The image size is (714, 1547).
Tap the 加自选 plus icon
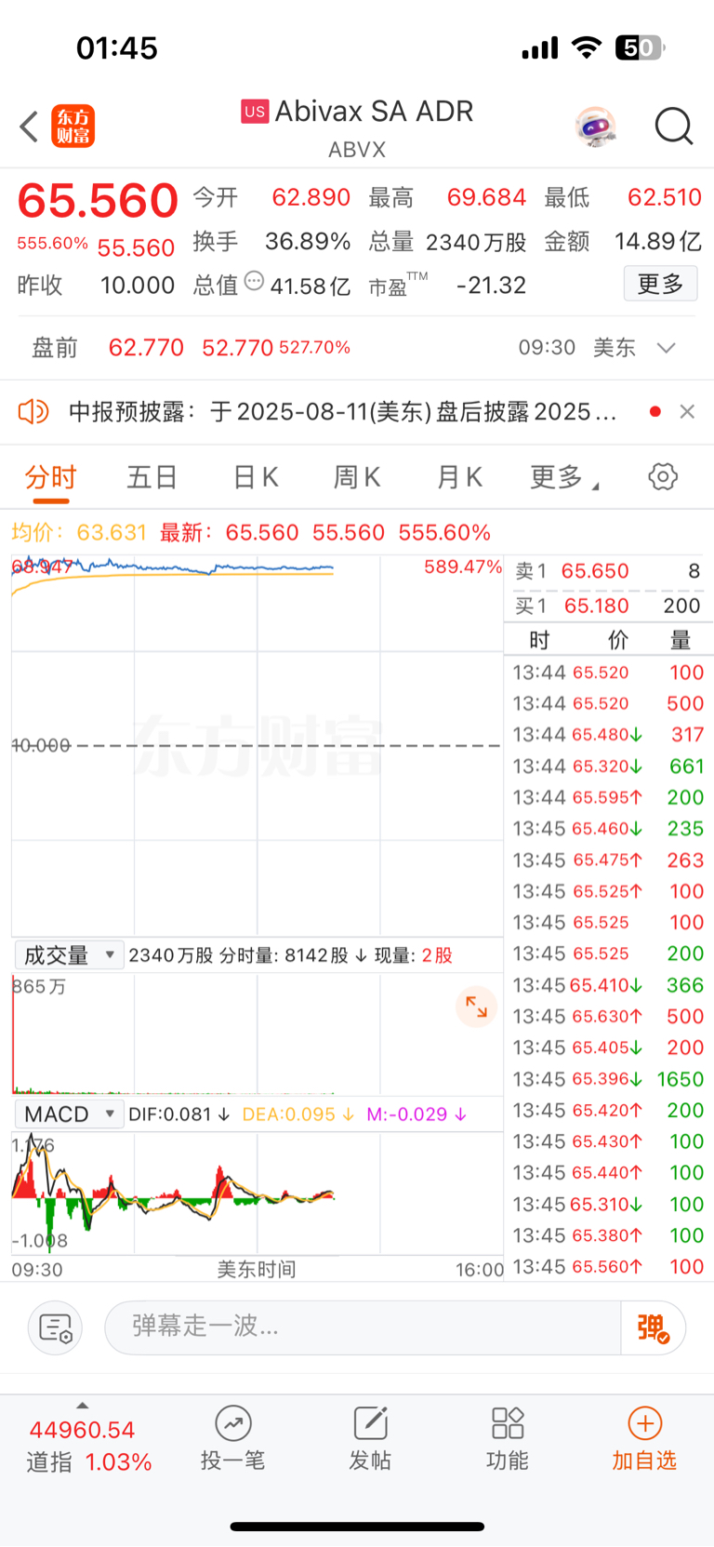645,1423
